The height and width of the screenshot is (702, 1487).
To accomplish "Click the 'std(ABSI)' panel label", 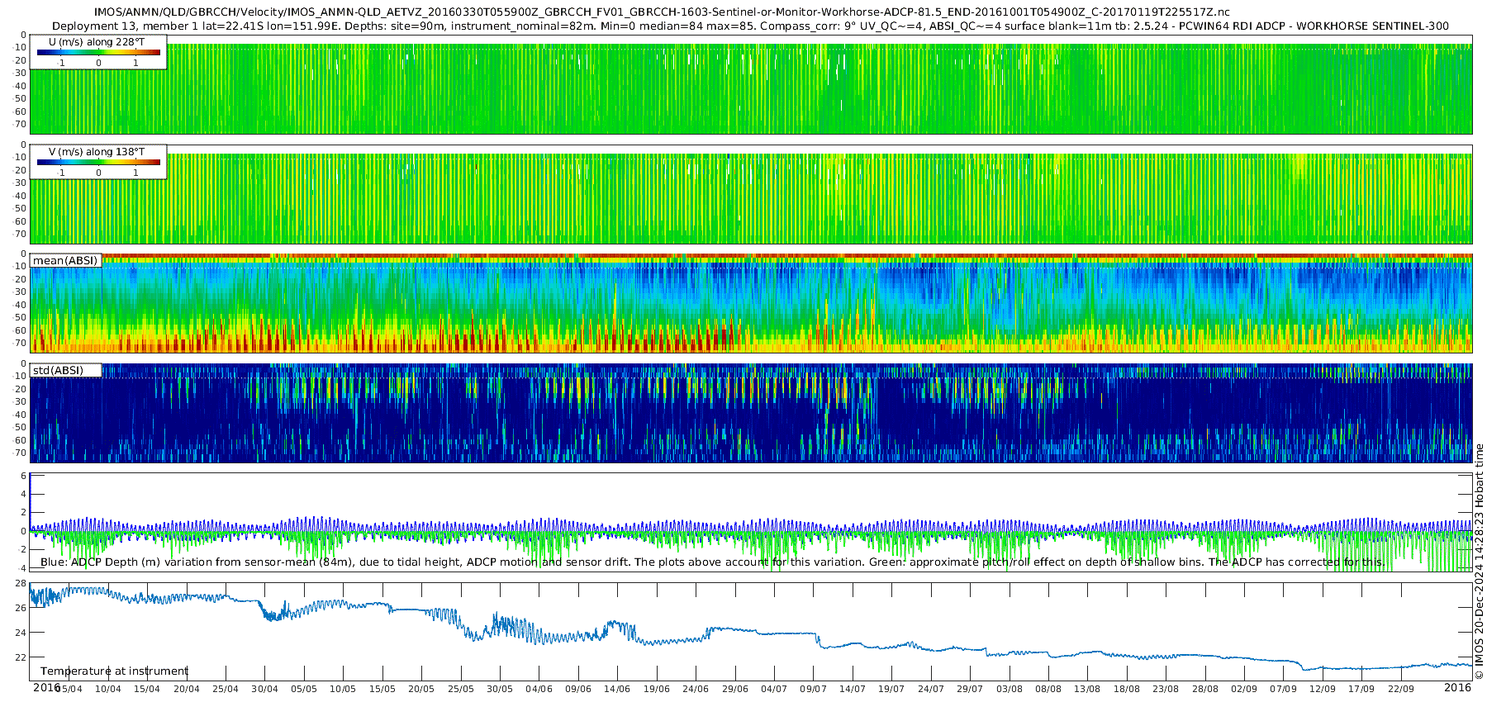I will [58, 371].
